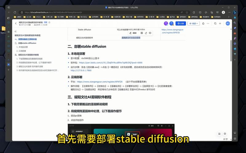Open the pan.baidu.com software package link

click(x=111, y=63)
